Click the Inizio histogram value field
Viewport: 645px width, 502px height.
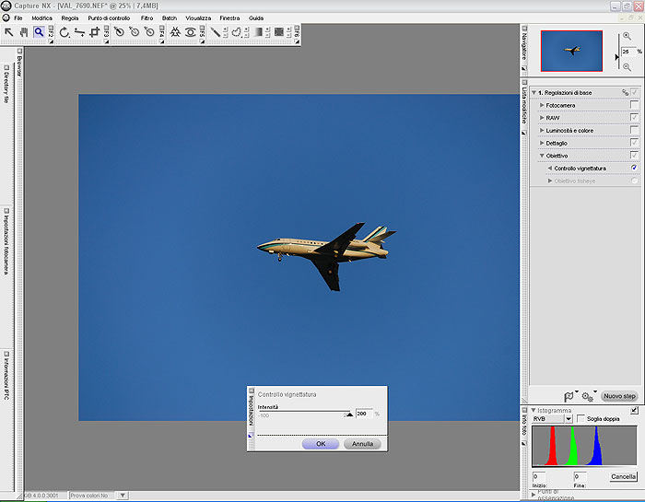(539, 476)
